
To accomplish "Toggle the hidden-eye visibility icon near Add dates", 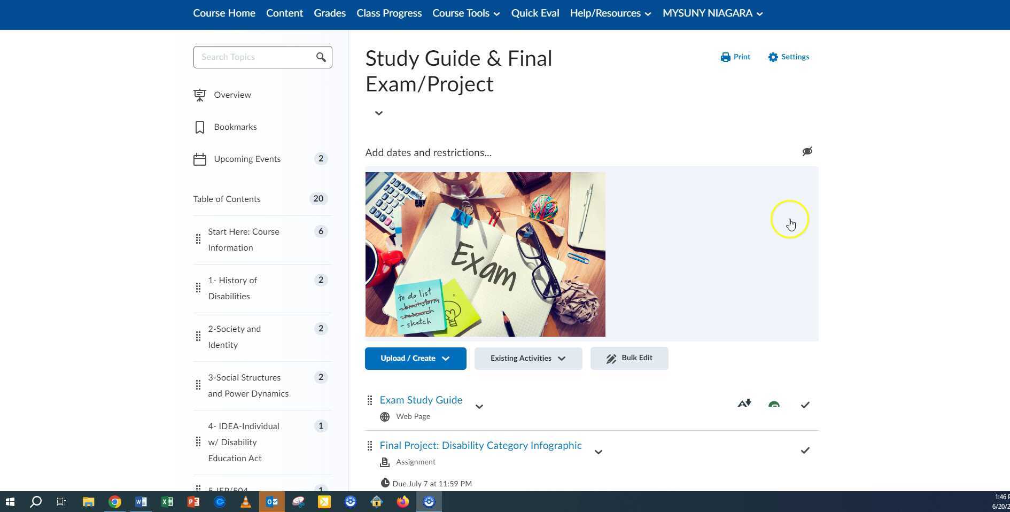I will point(807,151).
